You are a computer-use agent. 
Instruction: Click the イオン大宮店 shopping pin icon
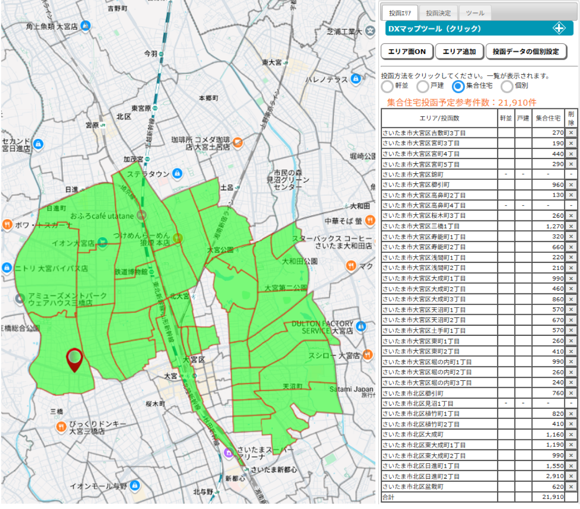[103, 242]
